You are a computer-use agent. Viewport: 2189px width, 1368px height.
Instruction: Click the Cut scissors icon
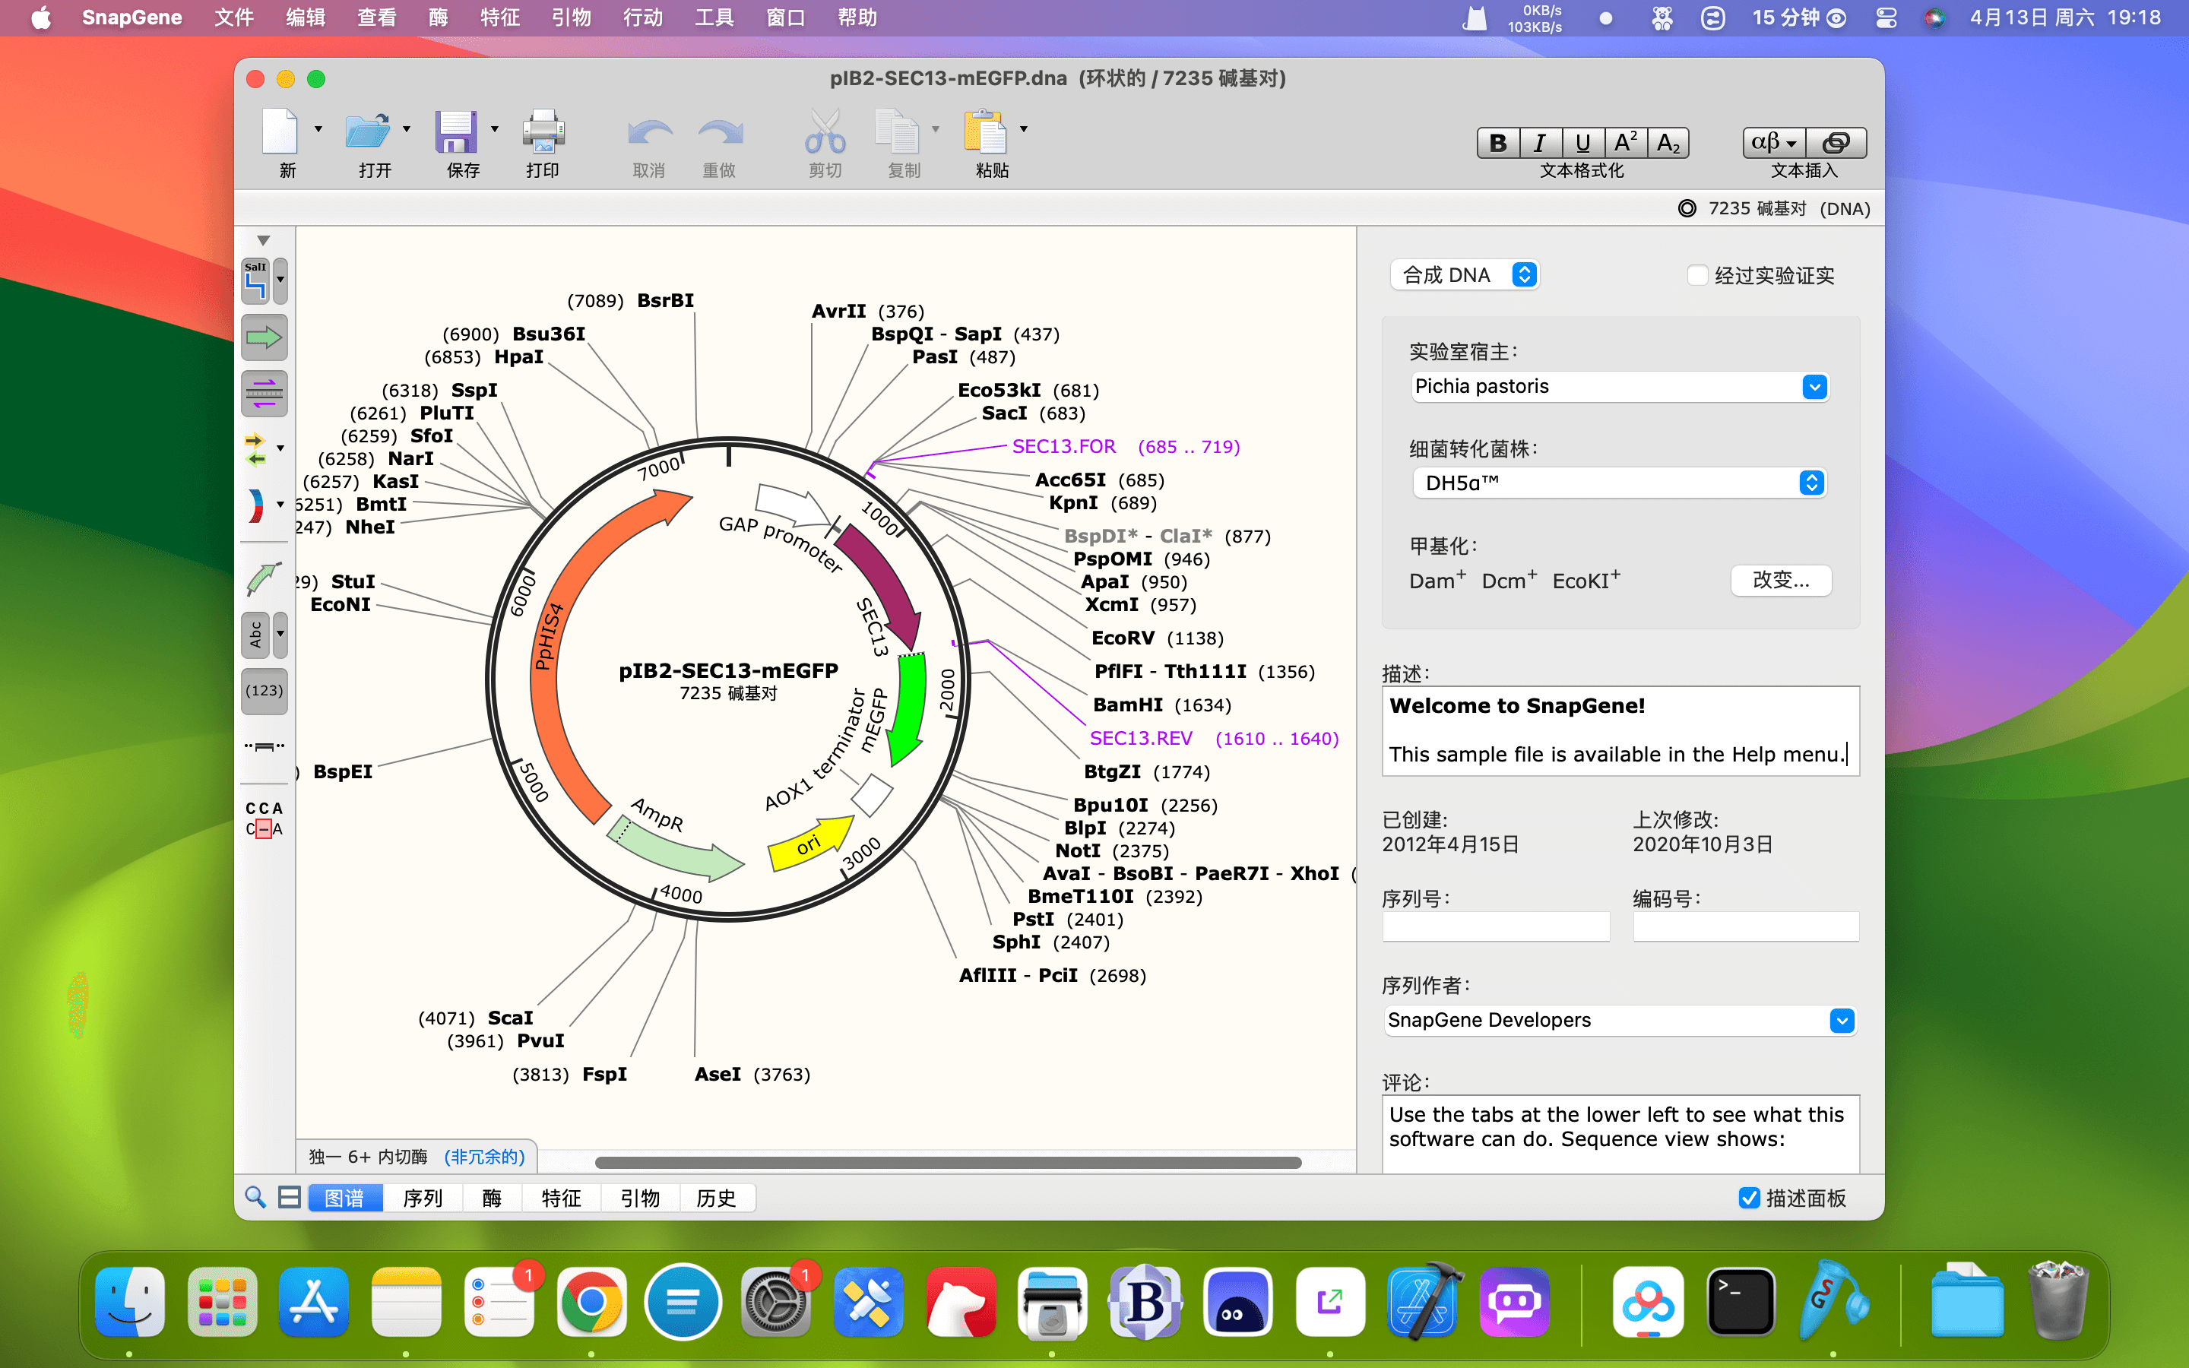[824, 132]
